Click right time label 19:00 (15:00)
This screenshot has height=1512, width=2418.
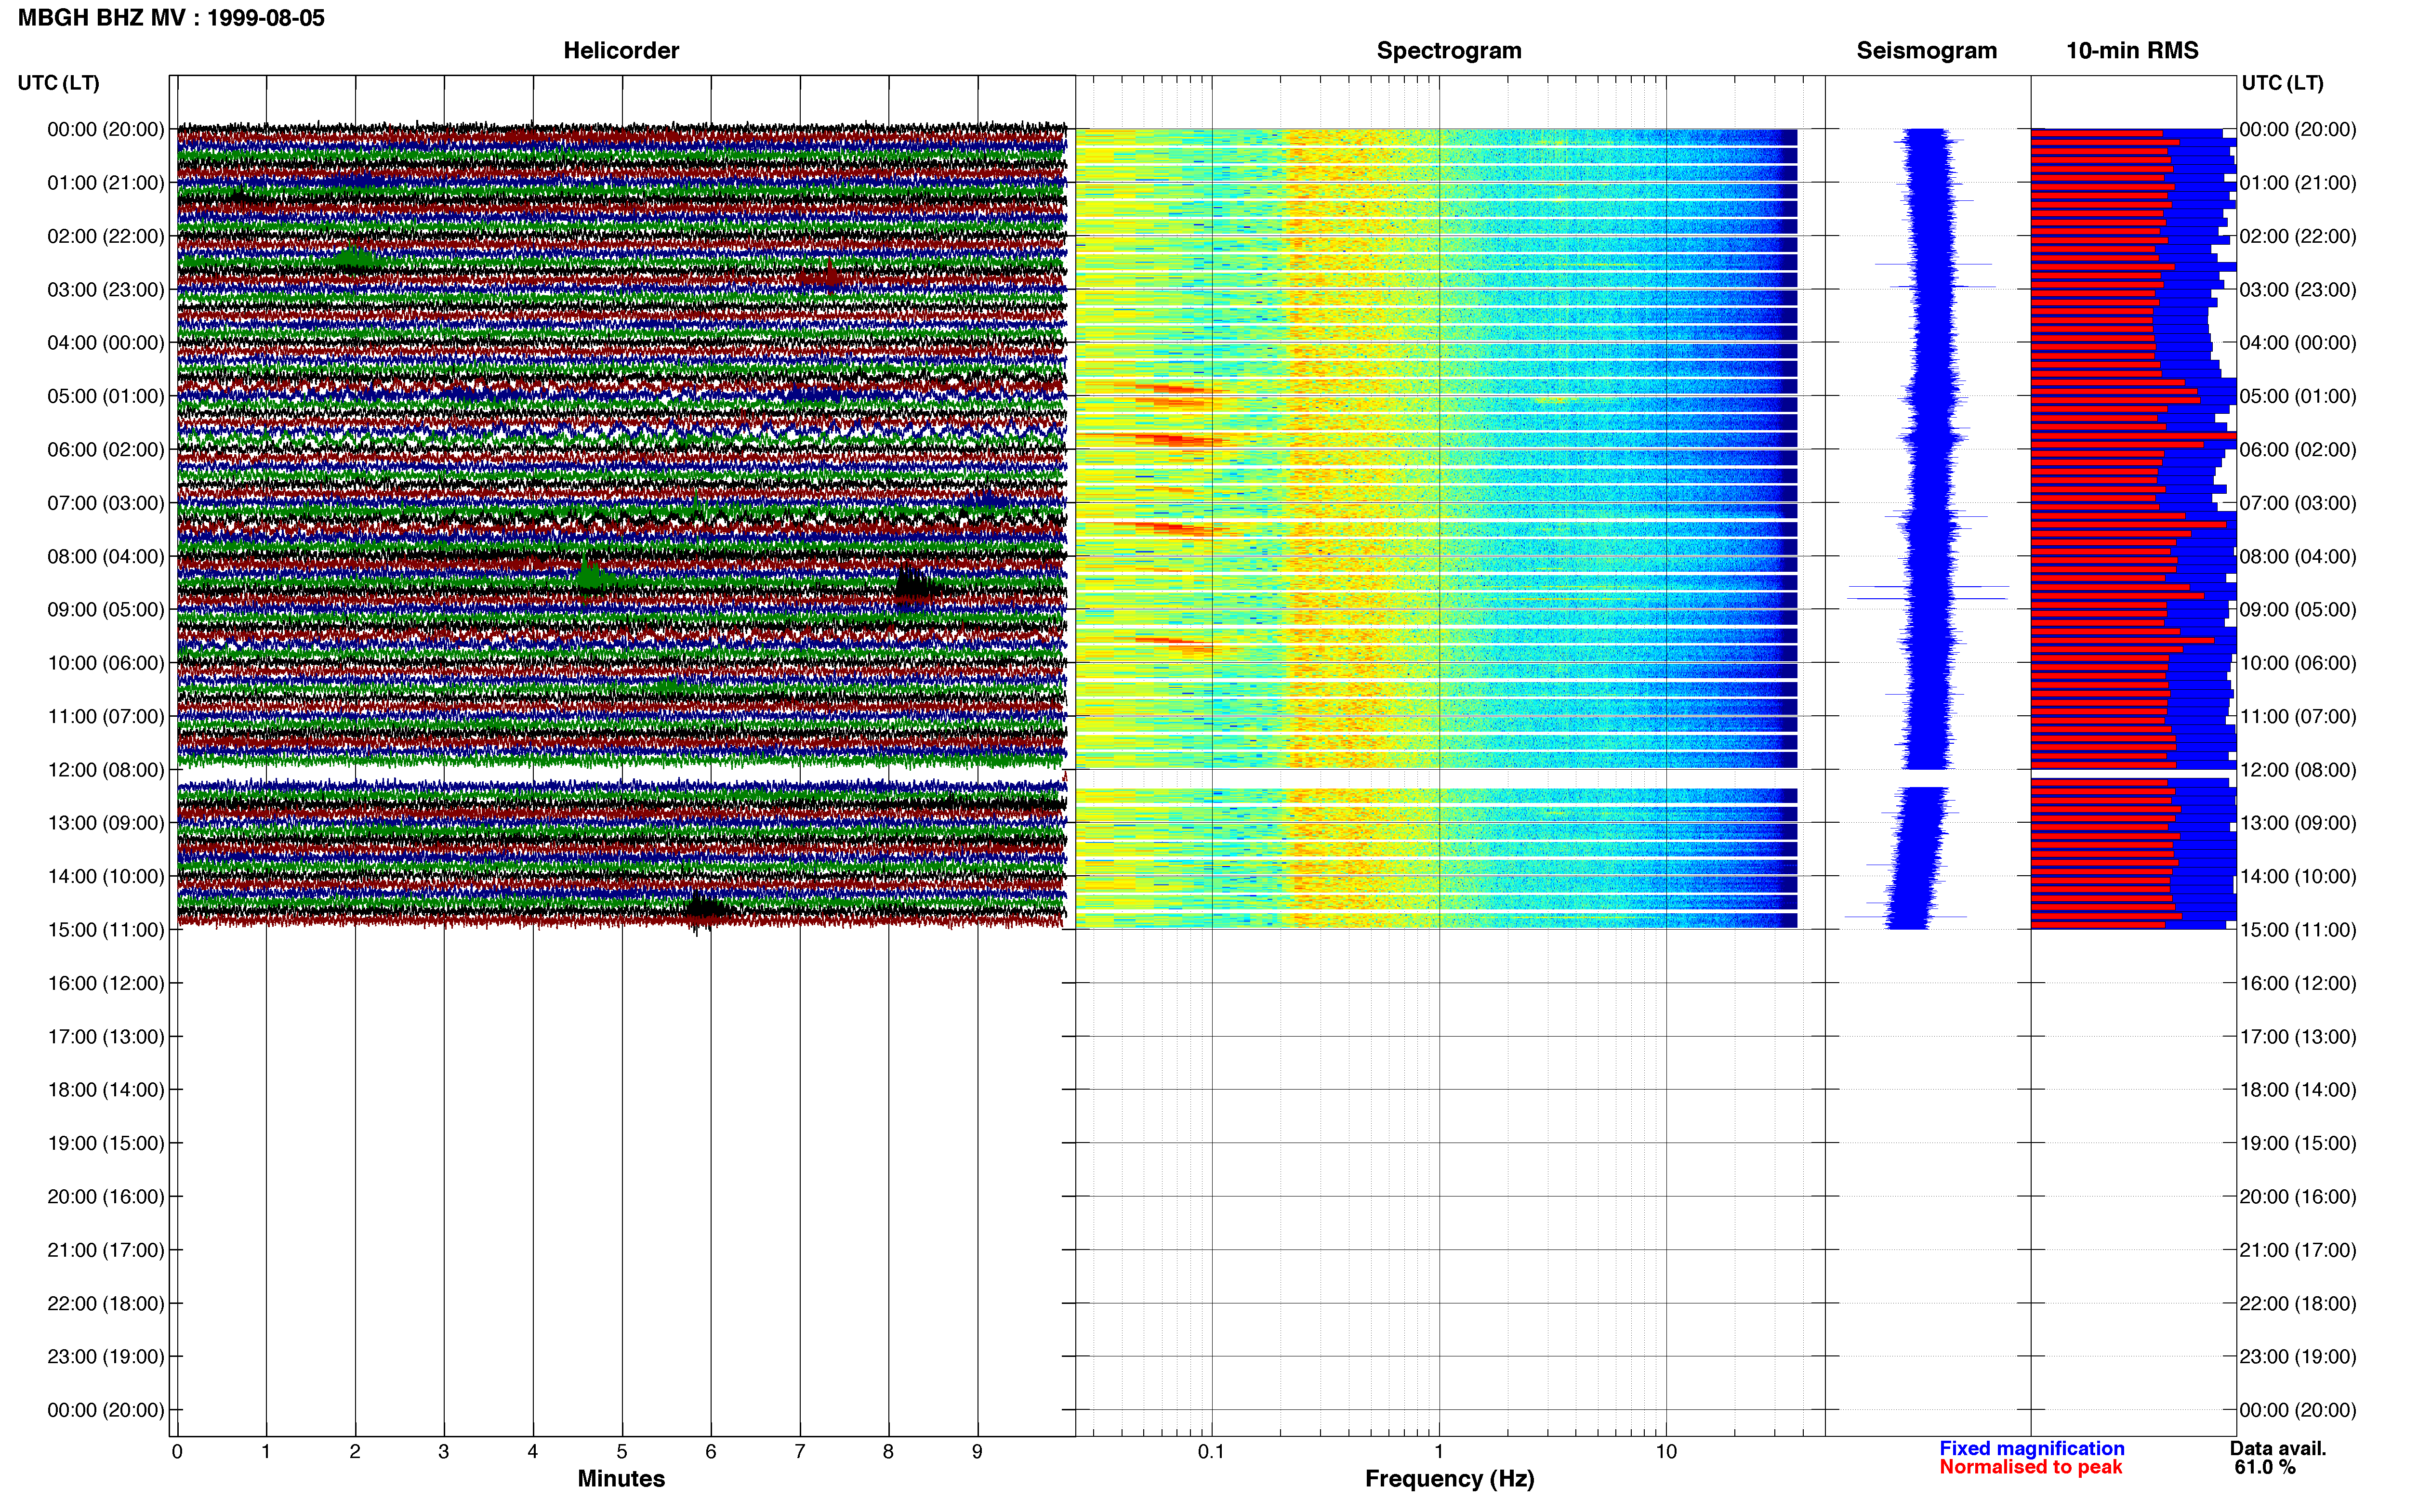tap(2298, 1143)
